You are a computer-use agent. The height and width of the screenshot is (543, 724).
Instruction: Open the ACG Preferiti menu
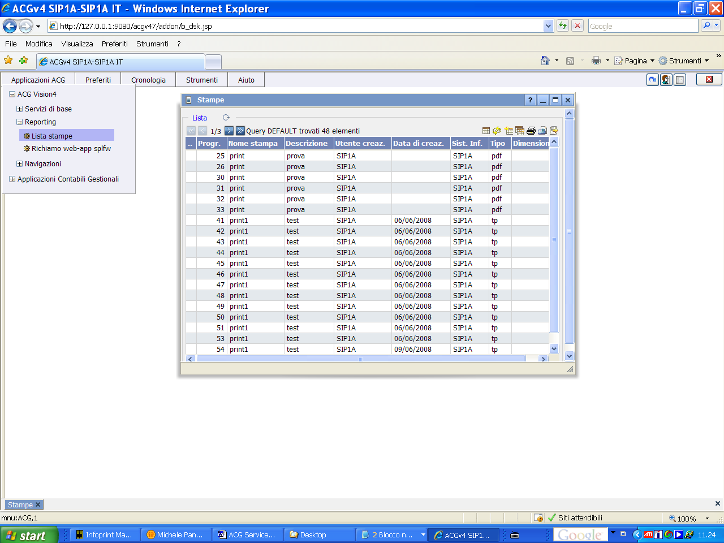(x=98, y=80)
